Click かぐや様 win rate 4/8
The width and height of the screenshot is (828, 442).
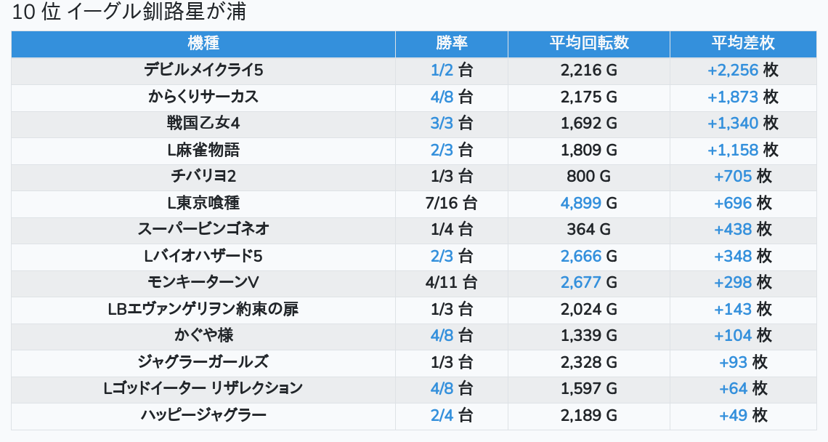point(442,335)
